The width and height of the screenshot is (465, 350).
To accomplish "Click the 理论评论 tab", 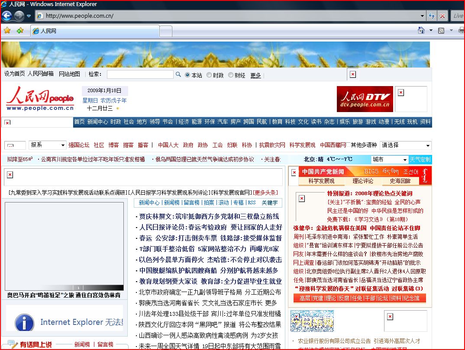I will click(x=363, y=181).
